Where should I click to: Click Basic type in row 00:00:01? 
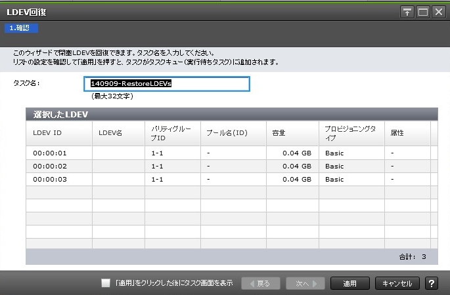click(x=334, y=153)
